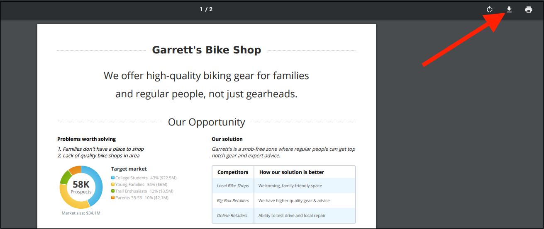Viewport: 544px width, 229px height.
Task: Click the Competitors table column header
Action: pyautogui.click(x=233, y=172)
